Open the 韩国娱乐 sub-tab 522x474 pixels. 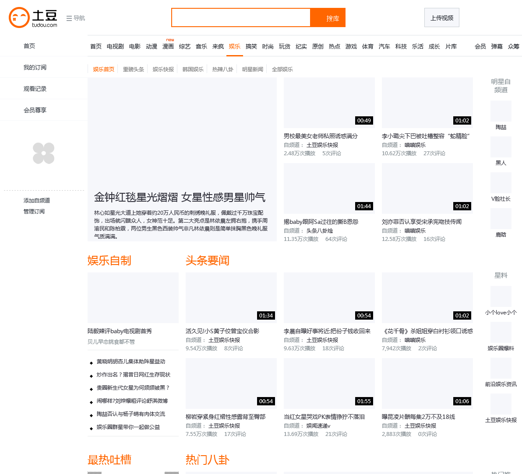click(193, 69)
